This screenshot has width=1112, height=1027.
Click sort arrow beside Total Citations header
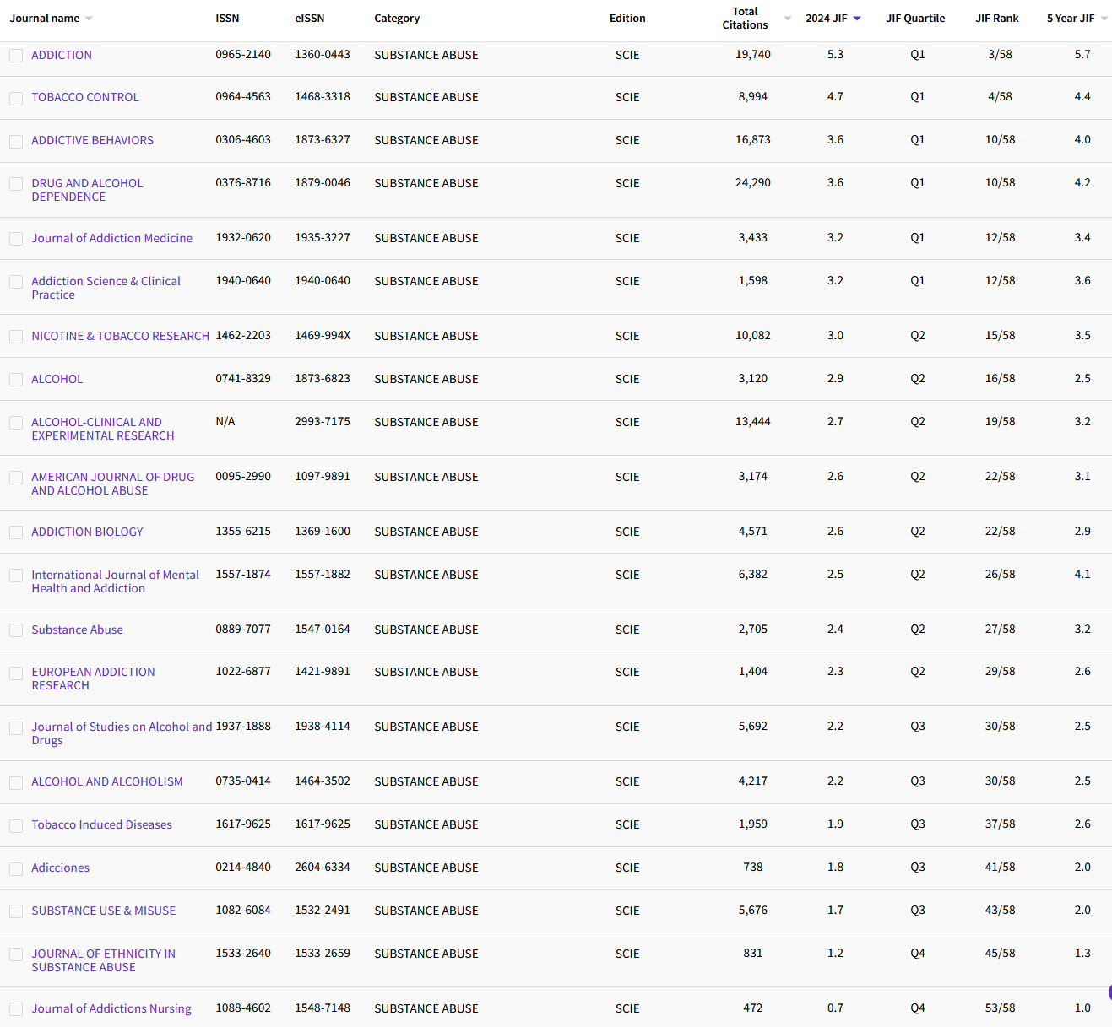[x=787, y=19]
